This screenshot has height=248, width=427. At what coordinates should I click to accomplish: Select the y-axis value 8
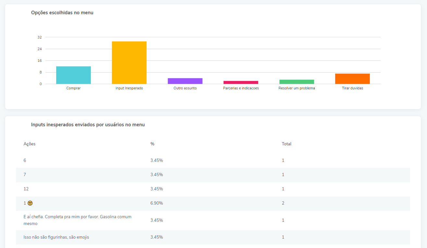click(41, 72)
